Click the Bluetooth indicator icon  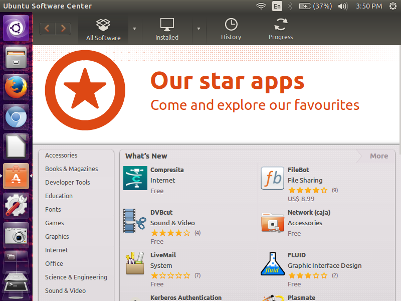[290, 6]
